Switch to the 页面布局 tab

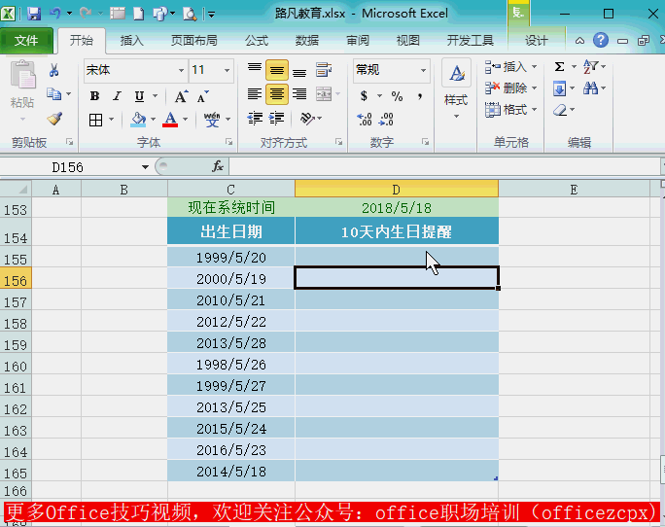pyautogui.click(x=193, y=41)
